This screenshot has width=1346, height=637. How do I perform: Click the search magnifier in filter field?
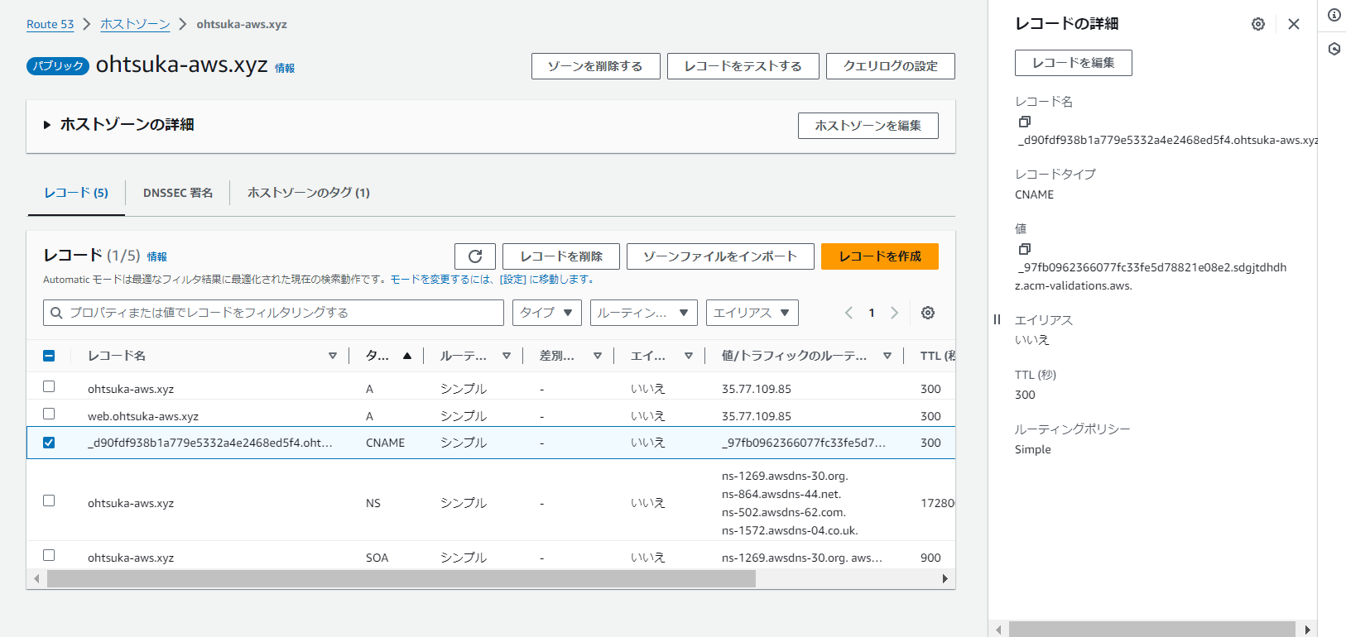tap(56, 313)
